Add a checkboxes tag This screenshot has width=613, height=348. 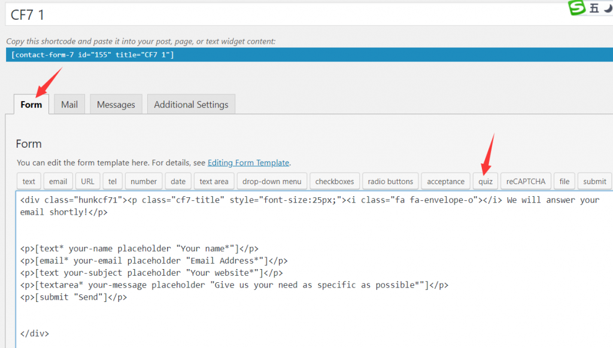[335, 181]
